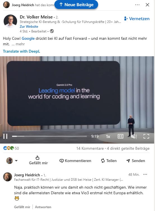Toggle closed captions CC on video

click(120, 136)
